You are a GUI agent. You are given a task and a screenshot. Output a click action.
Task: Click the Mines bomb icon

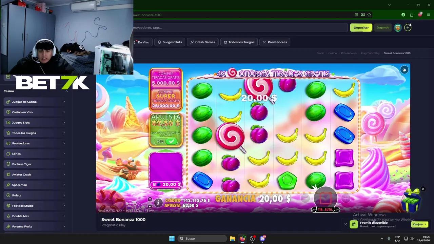coord(8,154)
